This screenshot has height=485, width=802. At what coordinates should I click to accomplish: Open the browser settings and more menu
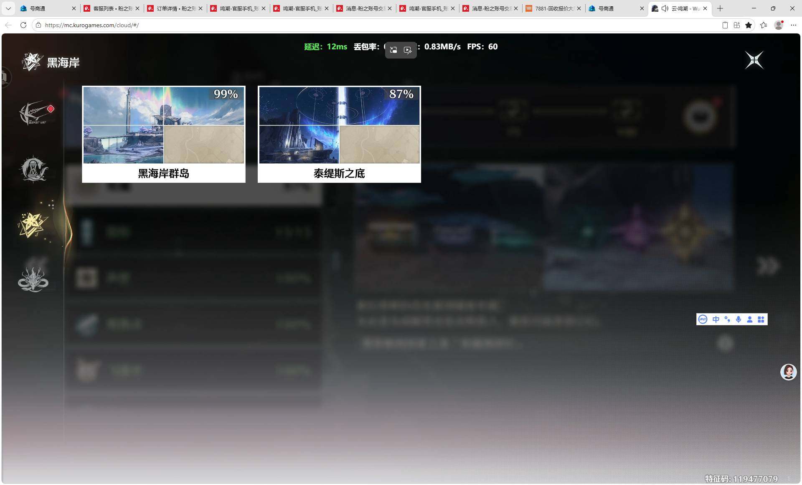794,25
